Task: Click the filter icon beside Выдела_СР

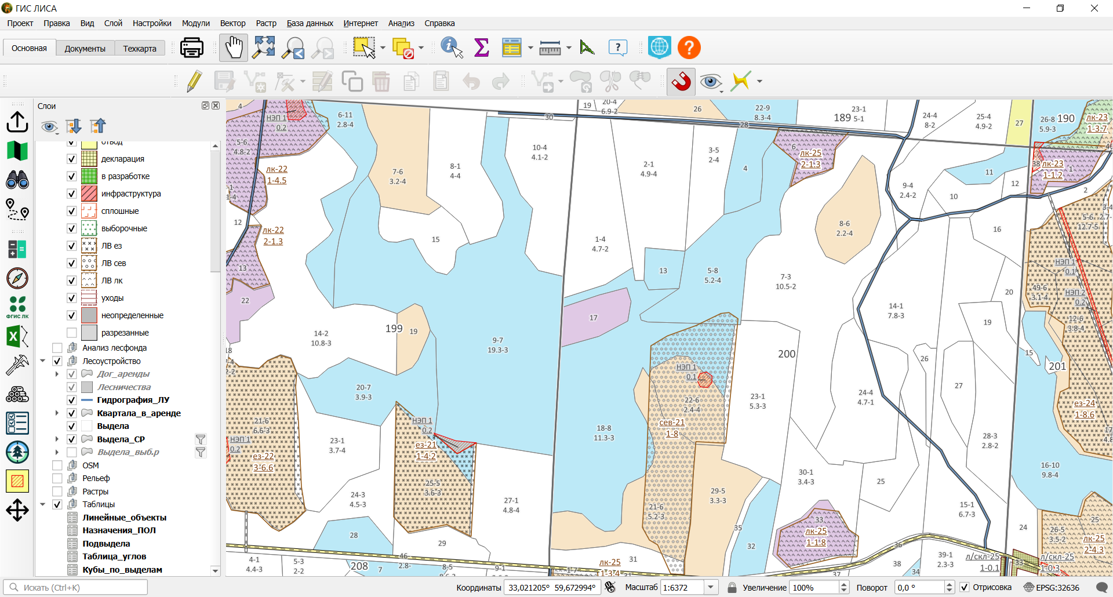Action: click(201, 439)
